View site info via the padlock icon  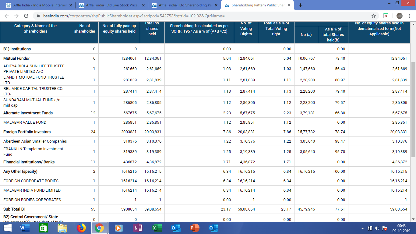pyautogui.click(x=38, y=16)
